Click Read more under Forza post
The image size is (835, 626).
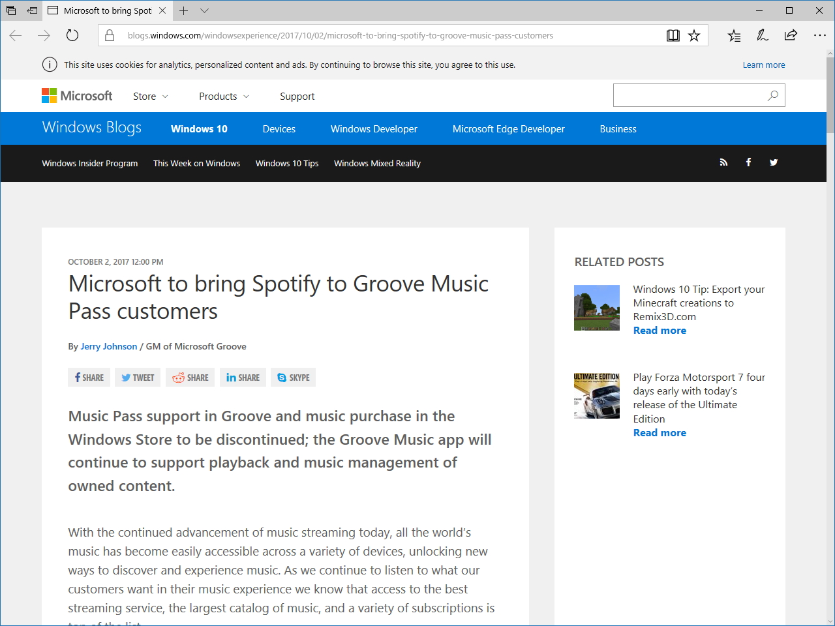(660, 433)
